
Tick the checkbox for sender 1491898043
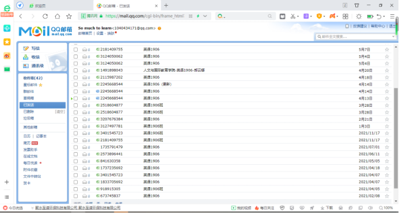[x=75, y=70]
